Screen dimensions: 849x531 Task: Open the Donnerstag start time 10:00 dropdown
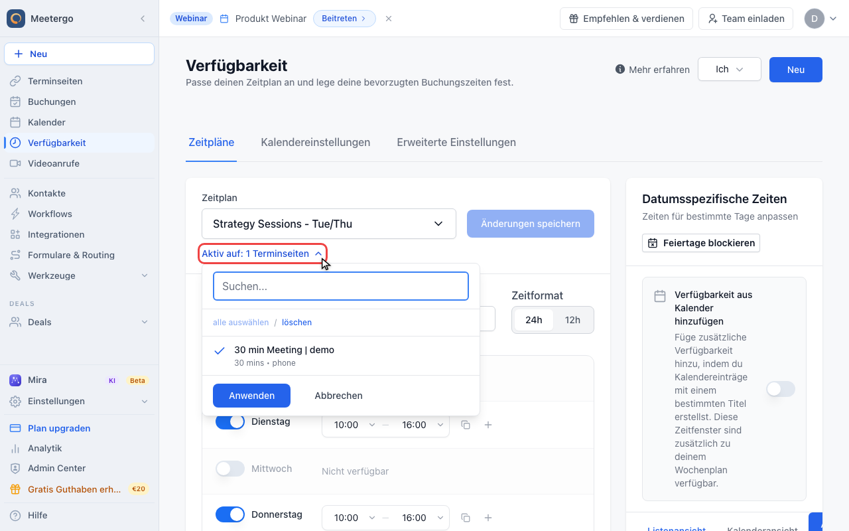click(x=353, y=518)
